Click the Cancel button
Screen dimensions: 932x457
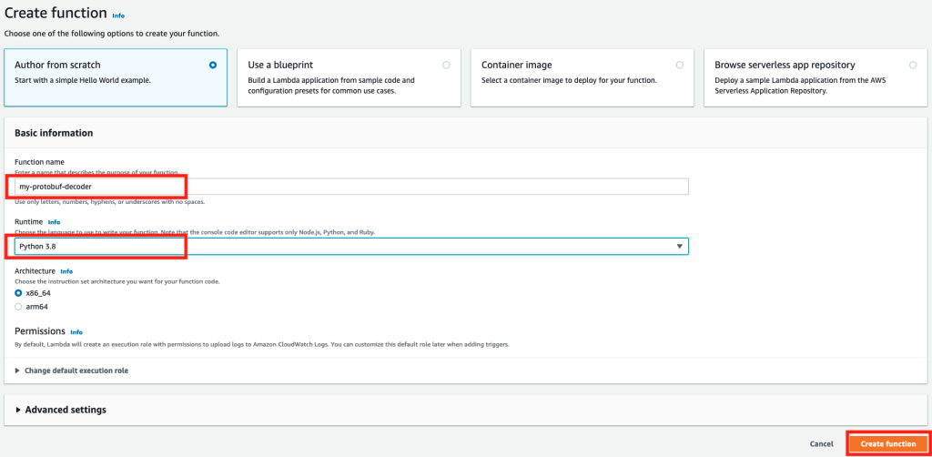[x=821, y=444]
